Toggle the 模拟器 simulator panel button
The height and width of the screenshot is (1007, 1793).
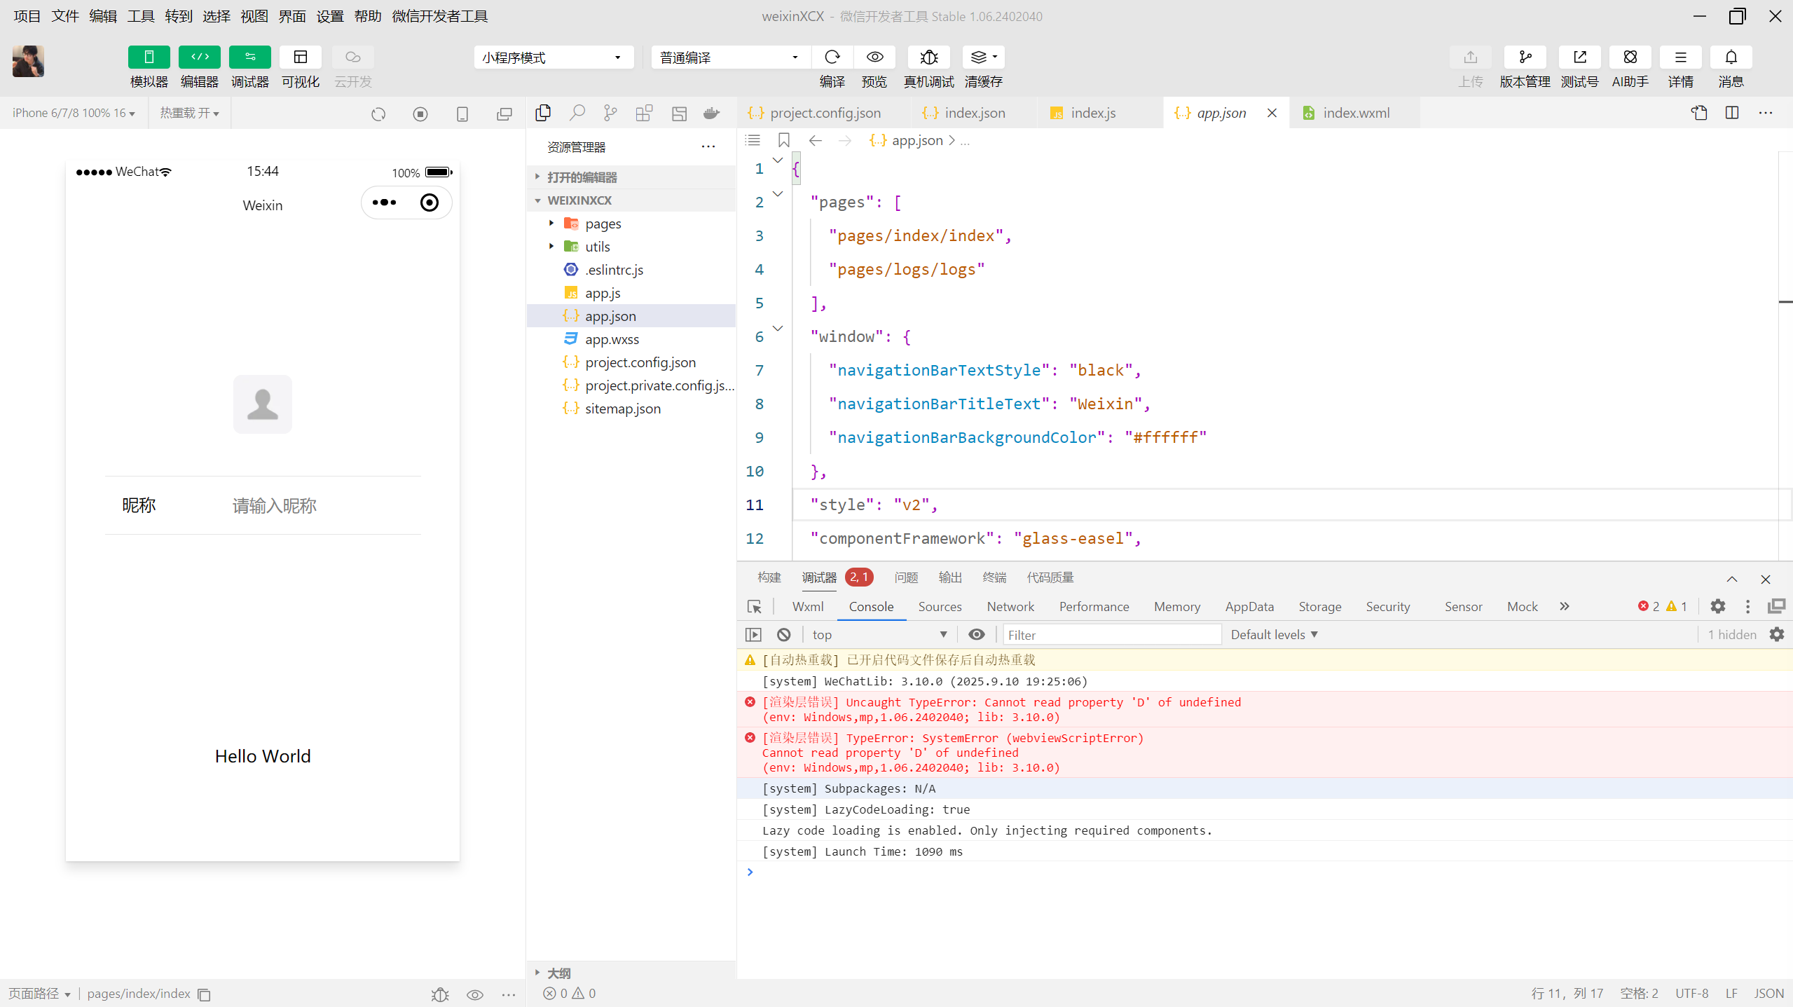tap(149, 57)
